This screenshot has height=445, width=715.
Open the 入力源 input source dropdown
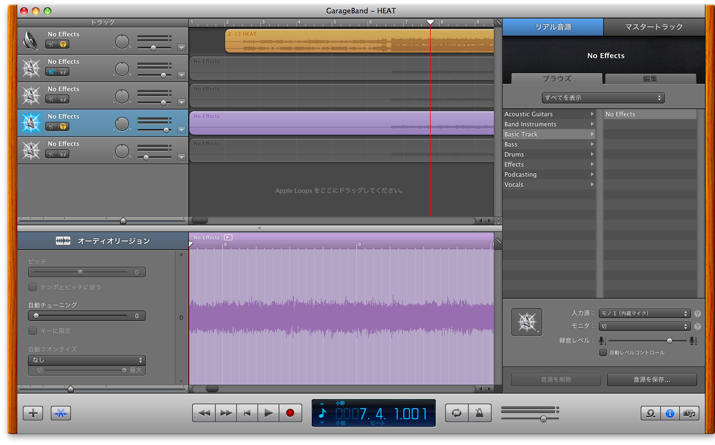coord(645,314)
